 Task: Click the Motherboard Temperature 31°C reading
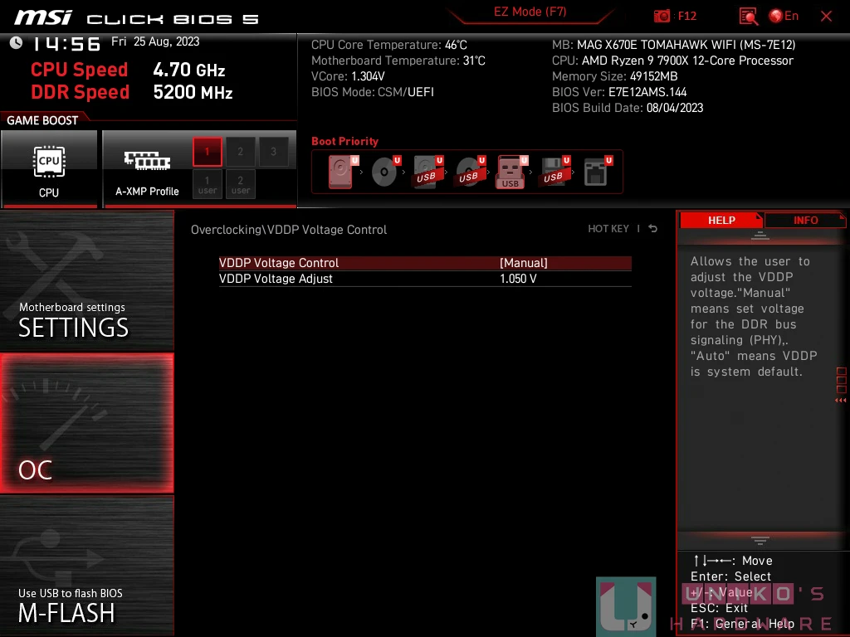click(398, 61)
